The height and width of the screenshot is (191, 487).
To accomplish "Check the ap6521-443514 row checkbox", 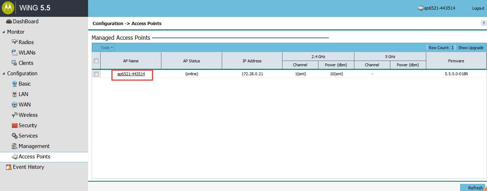I will click(x=96, y=74).
